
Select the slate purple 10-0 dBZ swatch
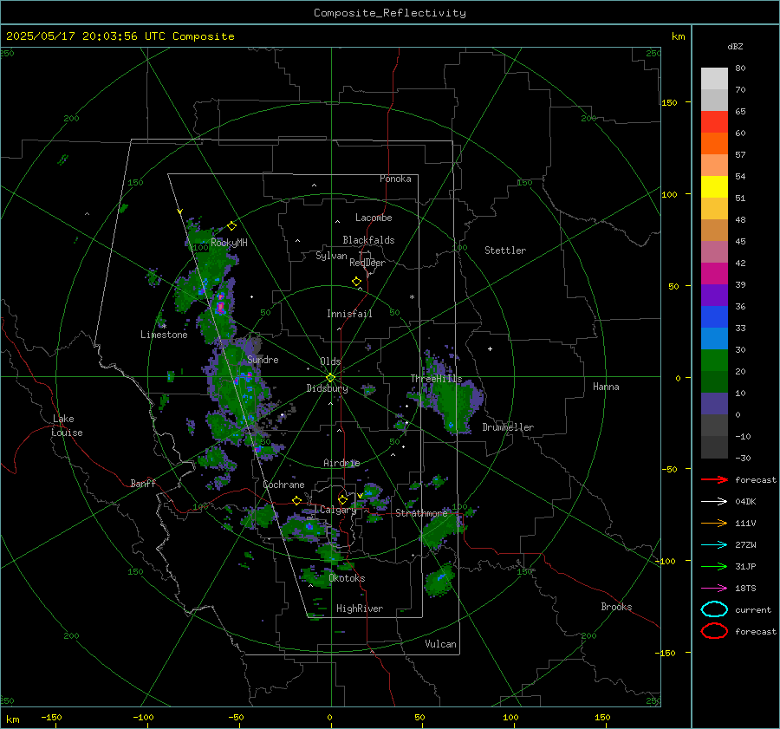[714, 404]
